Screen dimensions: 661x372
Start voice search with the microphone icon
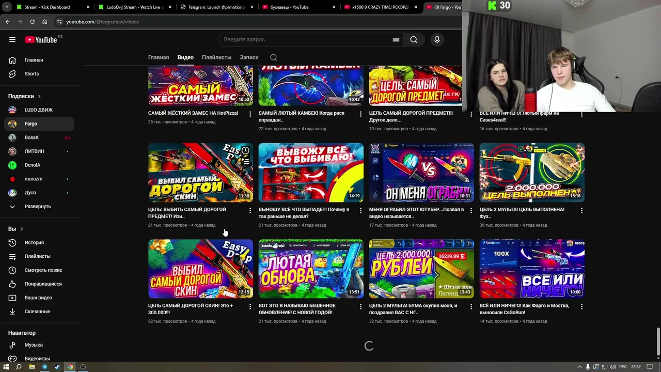point(437,40)
